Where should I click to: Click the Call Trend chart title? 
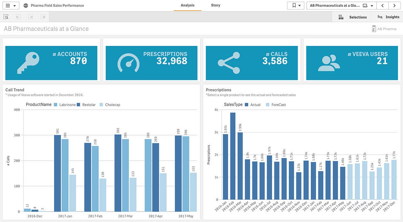click(x=15, y=90)
